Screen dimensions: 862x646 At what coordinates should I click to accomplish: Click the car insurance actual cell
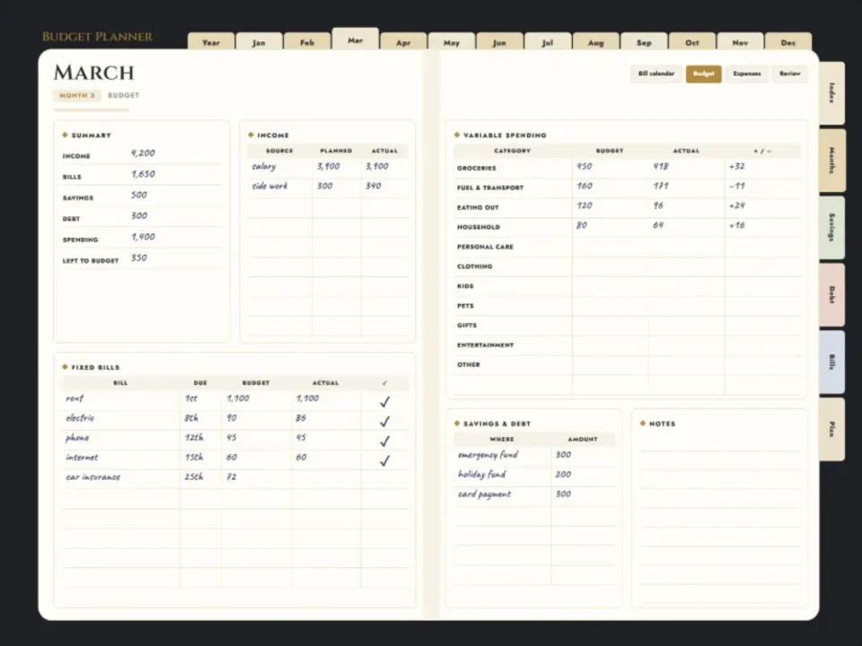tap(326, 479)
